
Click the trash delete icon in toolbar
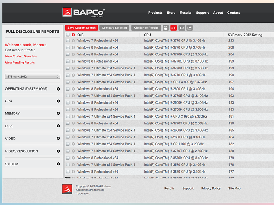(165, 28)
